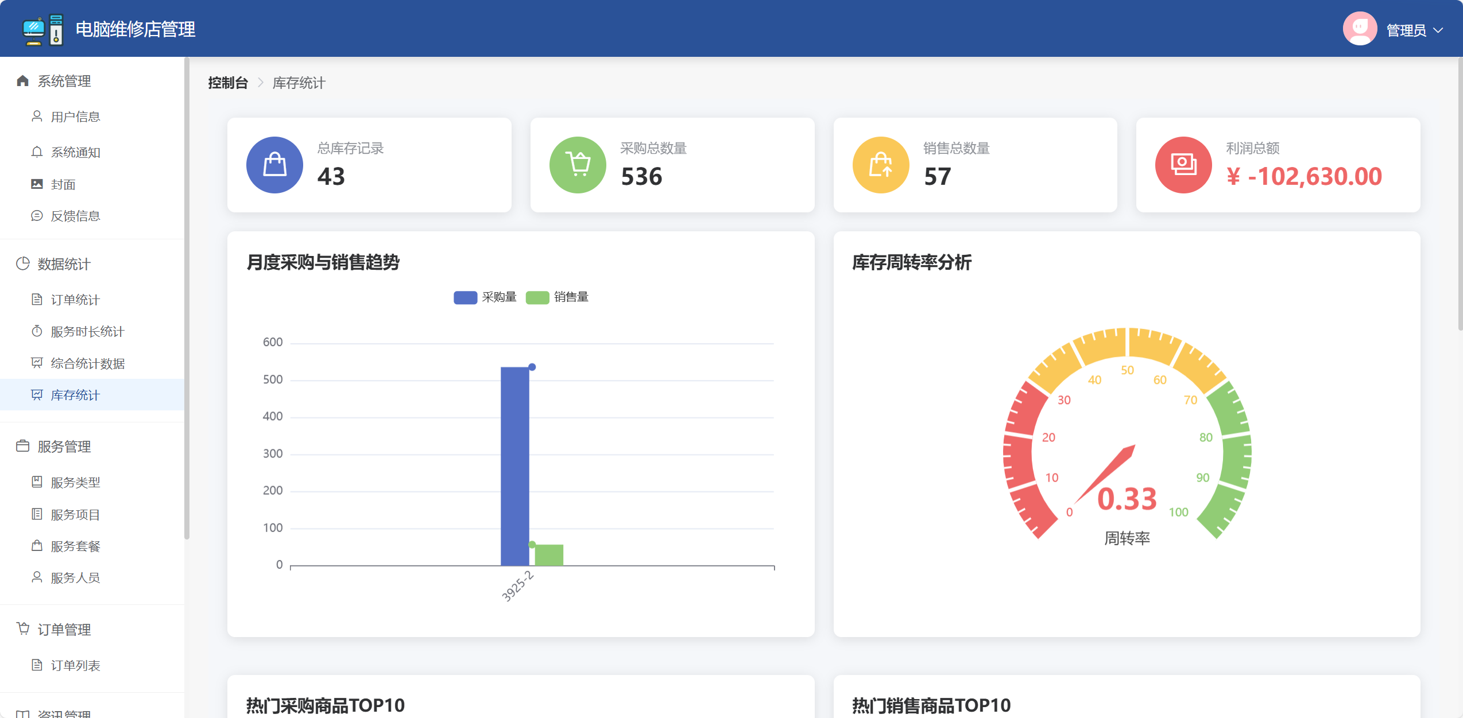This screenshot has height=718, width=1463.
Task: Click the green 销售量 bar in chart
Action: (549, 555)
